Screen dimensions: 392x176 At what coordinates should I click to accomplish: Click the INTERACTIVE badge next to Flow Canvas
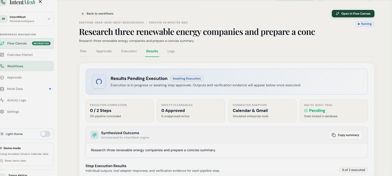(41, 43)
